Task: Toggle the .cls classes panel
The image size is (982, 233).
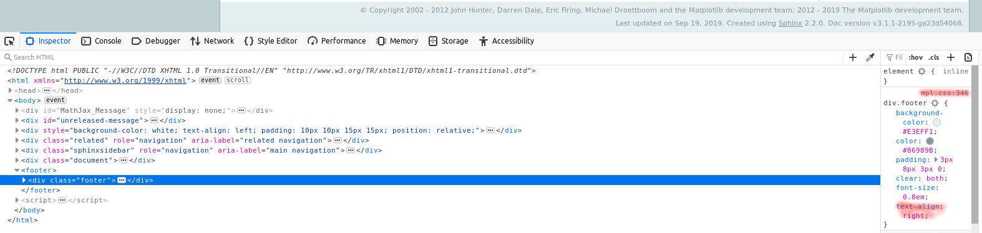Action: (934, 57)
